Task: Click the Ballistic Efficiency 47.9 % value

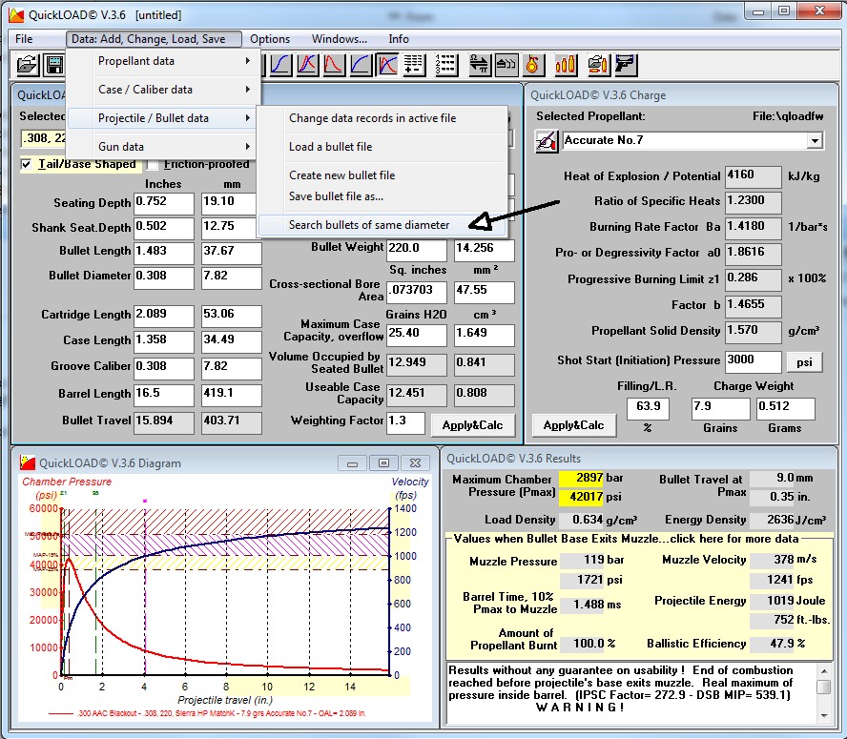Action: pyautogui.click(x=772, y=644)
